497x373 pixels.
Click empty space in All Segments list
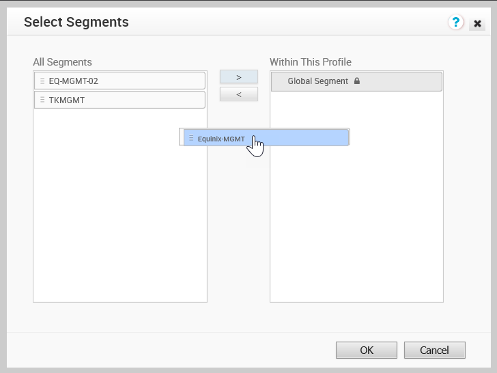click(x=120, y=222)
